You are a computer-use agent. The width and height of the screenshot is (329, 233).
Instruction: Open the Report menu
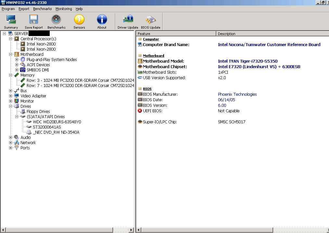pos(24,9)
